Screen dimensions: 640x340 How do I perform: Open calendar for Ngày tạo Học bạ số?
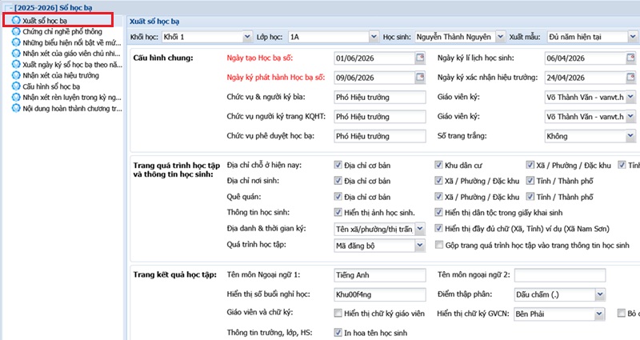pyautogui.click(x=420, y=58)
